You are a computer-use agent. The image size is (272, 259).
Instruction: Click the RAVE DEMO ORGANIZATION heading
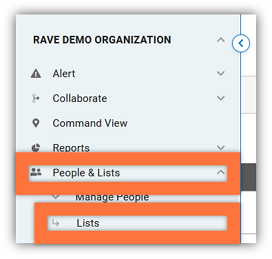(x=102, y=40)
